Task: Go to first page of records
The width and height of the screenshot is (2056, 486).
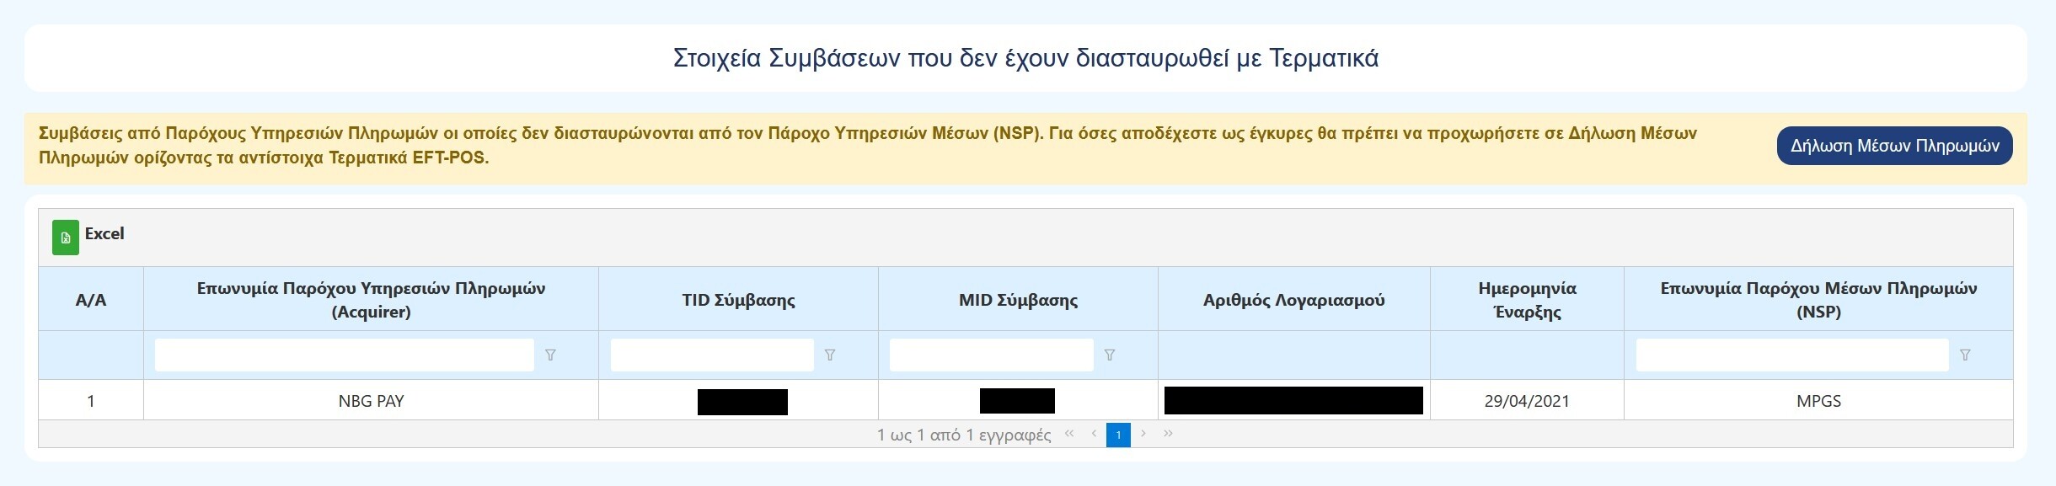Action: [1069, 434]
